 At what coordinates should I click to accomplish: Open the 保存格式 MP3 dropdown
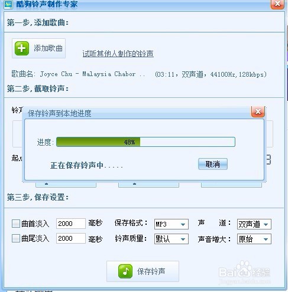(171, 224)
